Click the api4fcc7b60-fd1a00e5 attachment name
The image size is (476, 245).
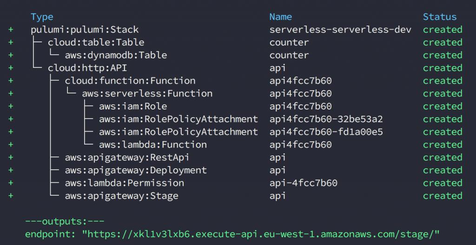[326, 132]
